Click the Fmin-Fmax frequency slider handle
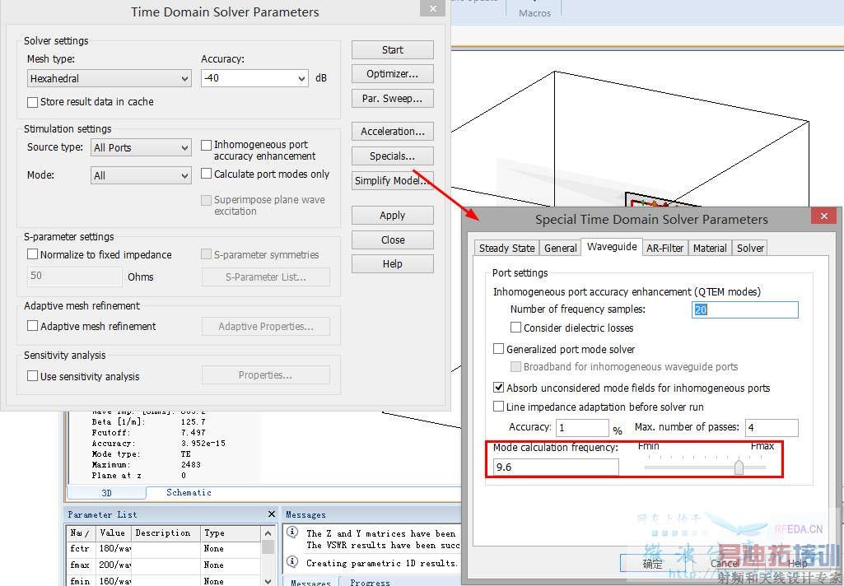This screenshot has height=586, width=844. (739, 467)
